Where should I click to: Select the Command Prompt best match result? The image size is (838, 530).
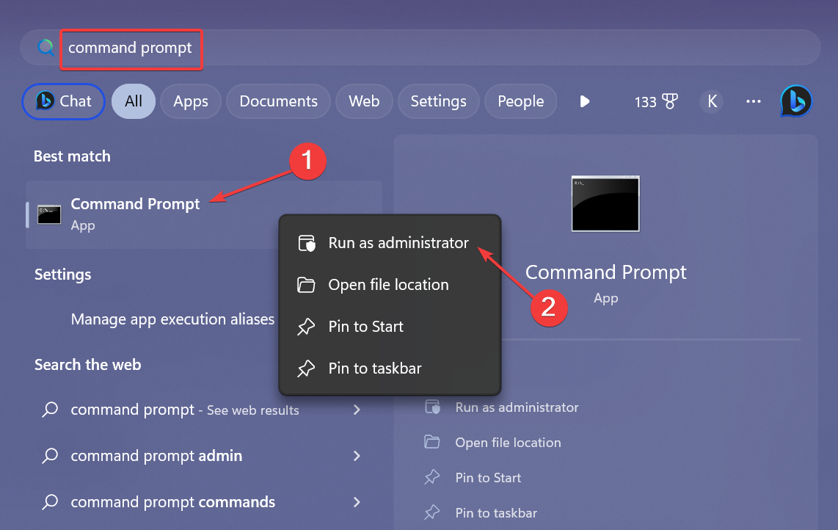coord(203,214)
